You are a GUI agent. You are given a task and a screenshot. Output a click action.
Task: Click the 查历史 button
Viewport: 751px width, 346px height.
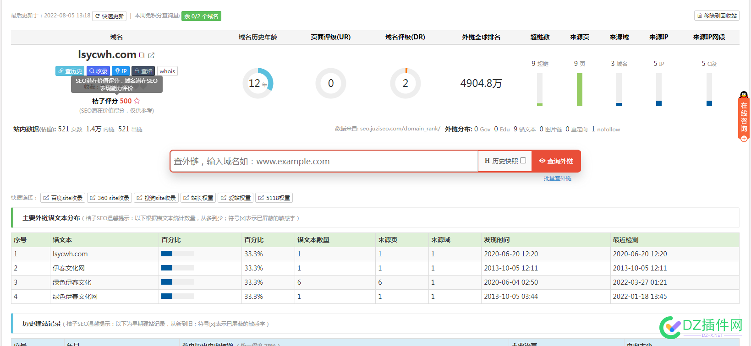[x=70, y=71]
